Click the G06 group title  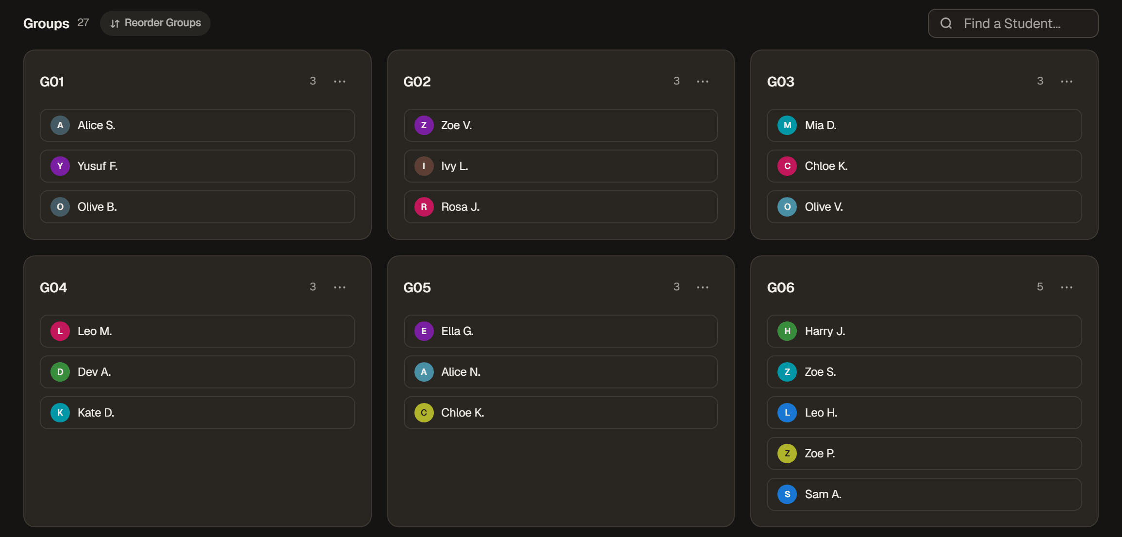pos(780,287)
